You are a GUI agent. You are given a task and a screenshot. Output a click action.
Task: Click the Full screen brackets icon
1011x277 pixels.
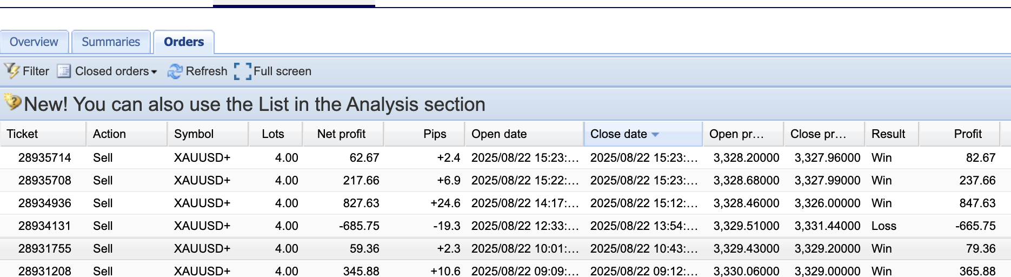point(243,71)
